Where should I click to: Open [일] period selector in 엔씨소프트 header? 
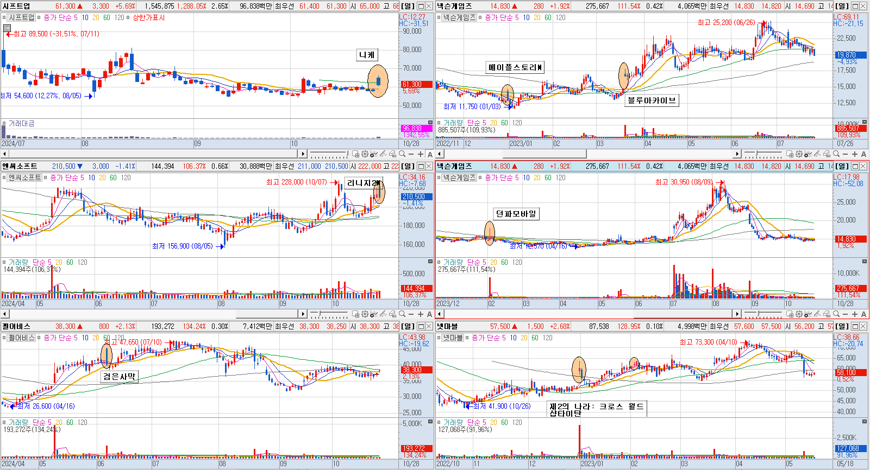[x=408, y=166]
